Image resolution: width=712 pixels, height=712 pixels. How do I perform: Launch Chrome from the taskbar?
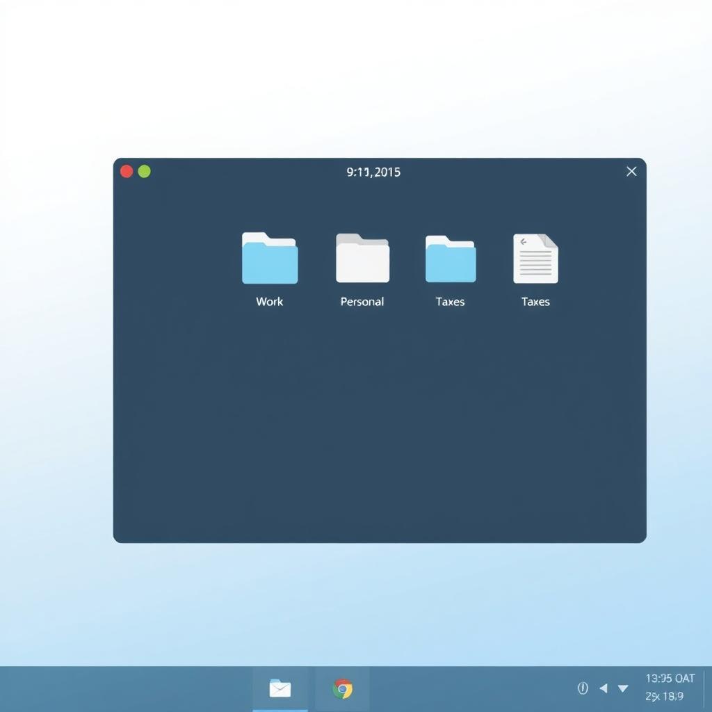(342, 688)
